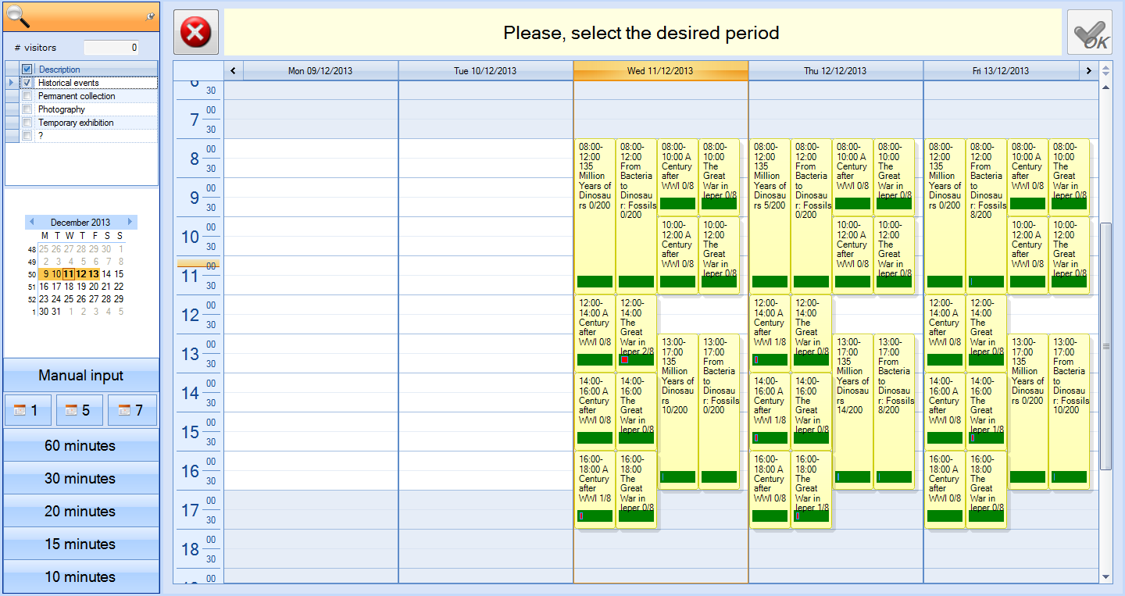
Task: Toggle the select-all Description header checkbox
Action: (27, 70)
